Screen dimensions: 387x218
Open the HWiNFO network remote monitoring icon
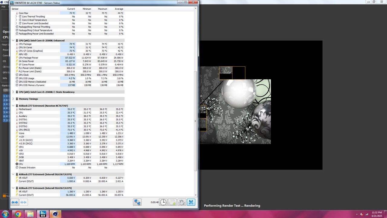[x=137, y=202]
